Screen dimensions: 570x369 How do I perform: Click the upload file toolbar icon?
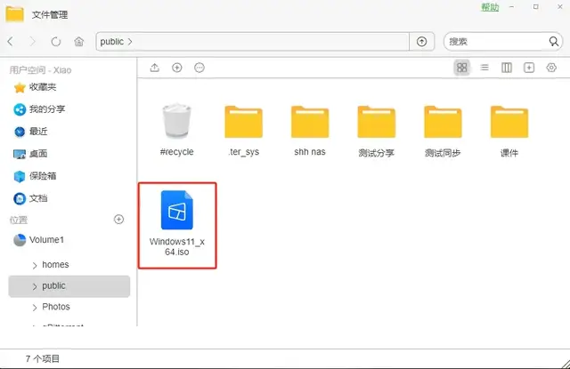coord(155,68)
